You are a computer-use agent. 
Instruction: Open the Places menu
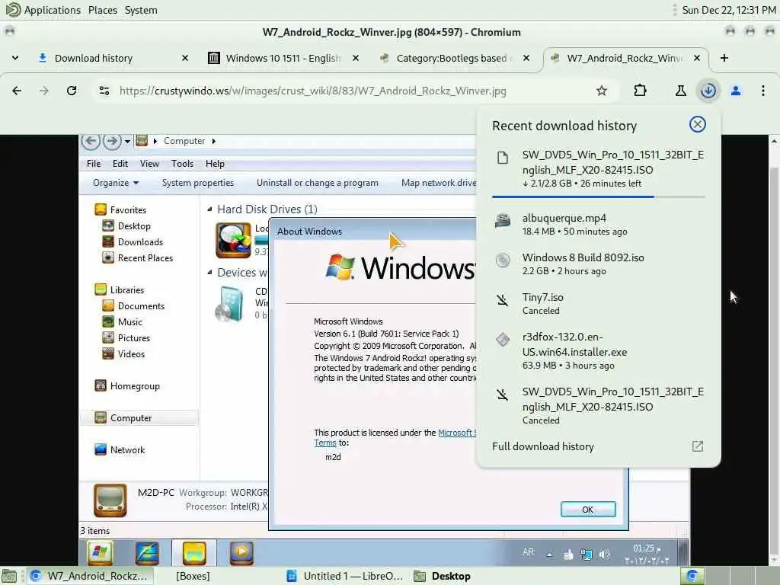pyautogui.click(x=103, y=10)
